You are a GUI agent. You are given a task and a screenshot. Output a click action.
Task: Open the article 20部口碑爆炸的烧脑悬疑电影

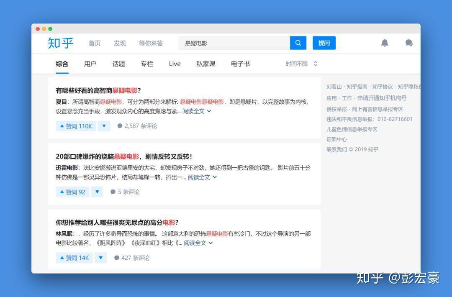(124, 156)
